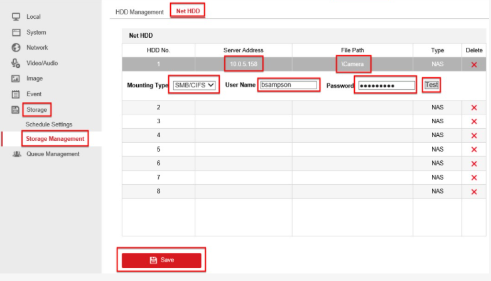The width and height of the screenshot is (491, 281).
Task: Remove HDD No. 8 using red X
Action: click(x=473, y=191)
